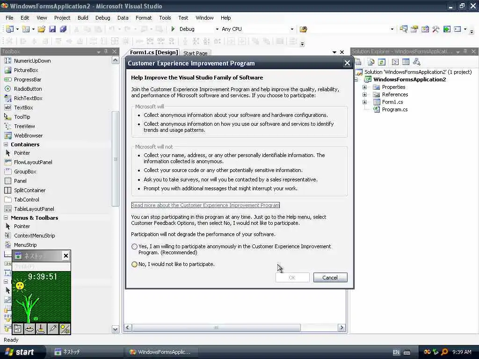Open the Any CPU platform dropdown
The height and width of the screenshot is (359, 479).
click(x=292, y=29)
